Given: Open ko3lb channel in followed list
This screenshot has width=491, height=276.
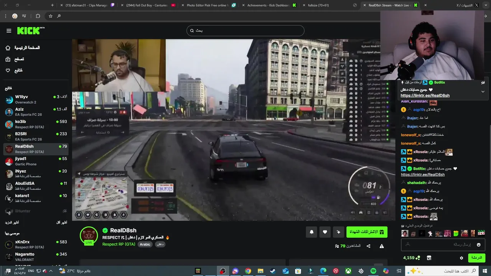Looking at the screenshot, I should coord(36,124).
